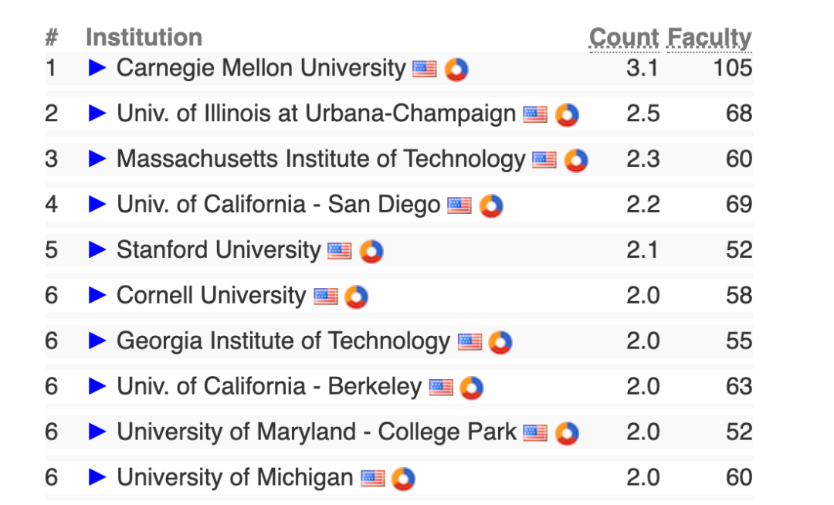Click the Georgia Institute of Technology name
834x505 pixels.
point(283,341)
